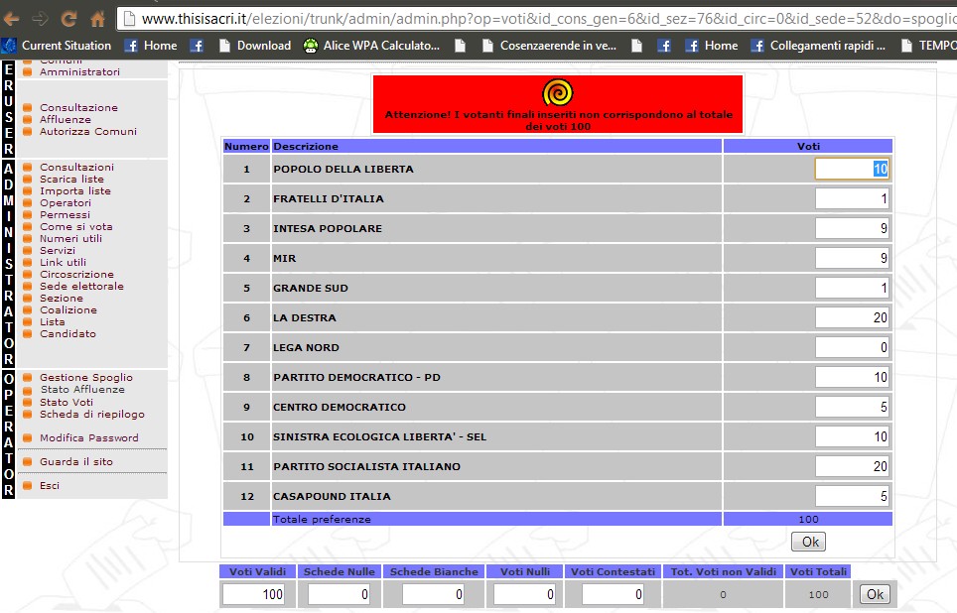
Task: Click the Fratelli d'Italia votes field
Action: 852,198
